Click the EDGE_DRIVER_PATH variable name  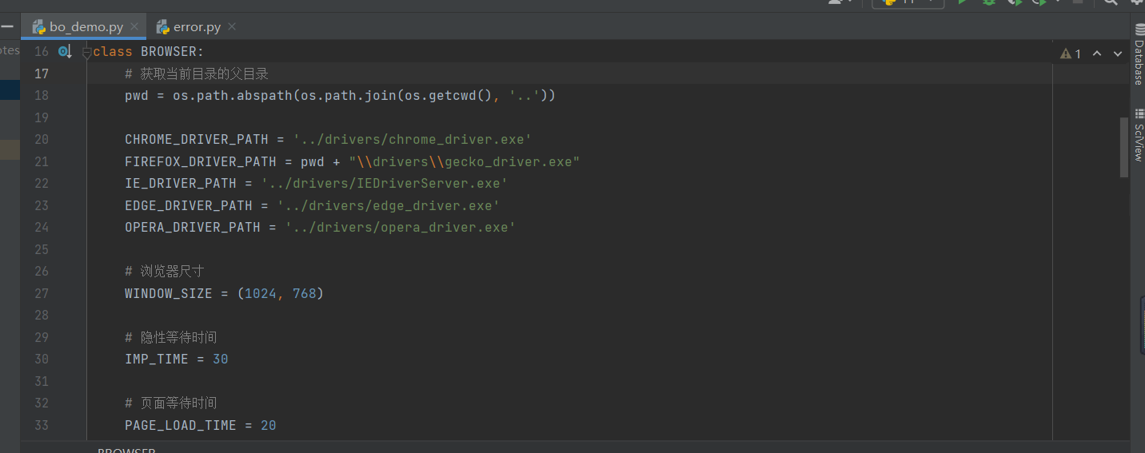tap(189, 206)
